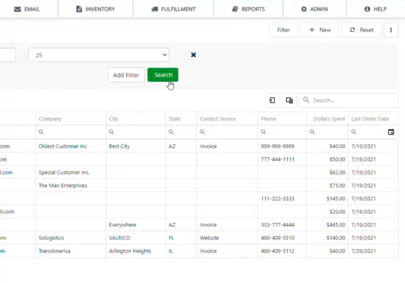
Task: Click phone number 480-409-3310
Action: coord(278,238)
